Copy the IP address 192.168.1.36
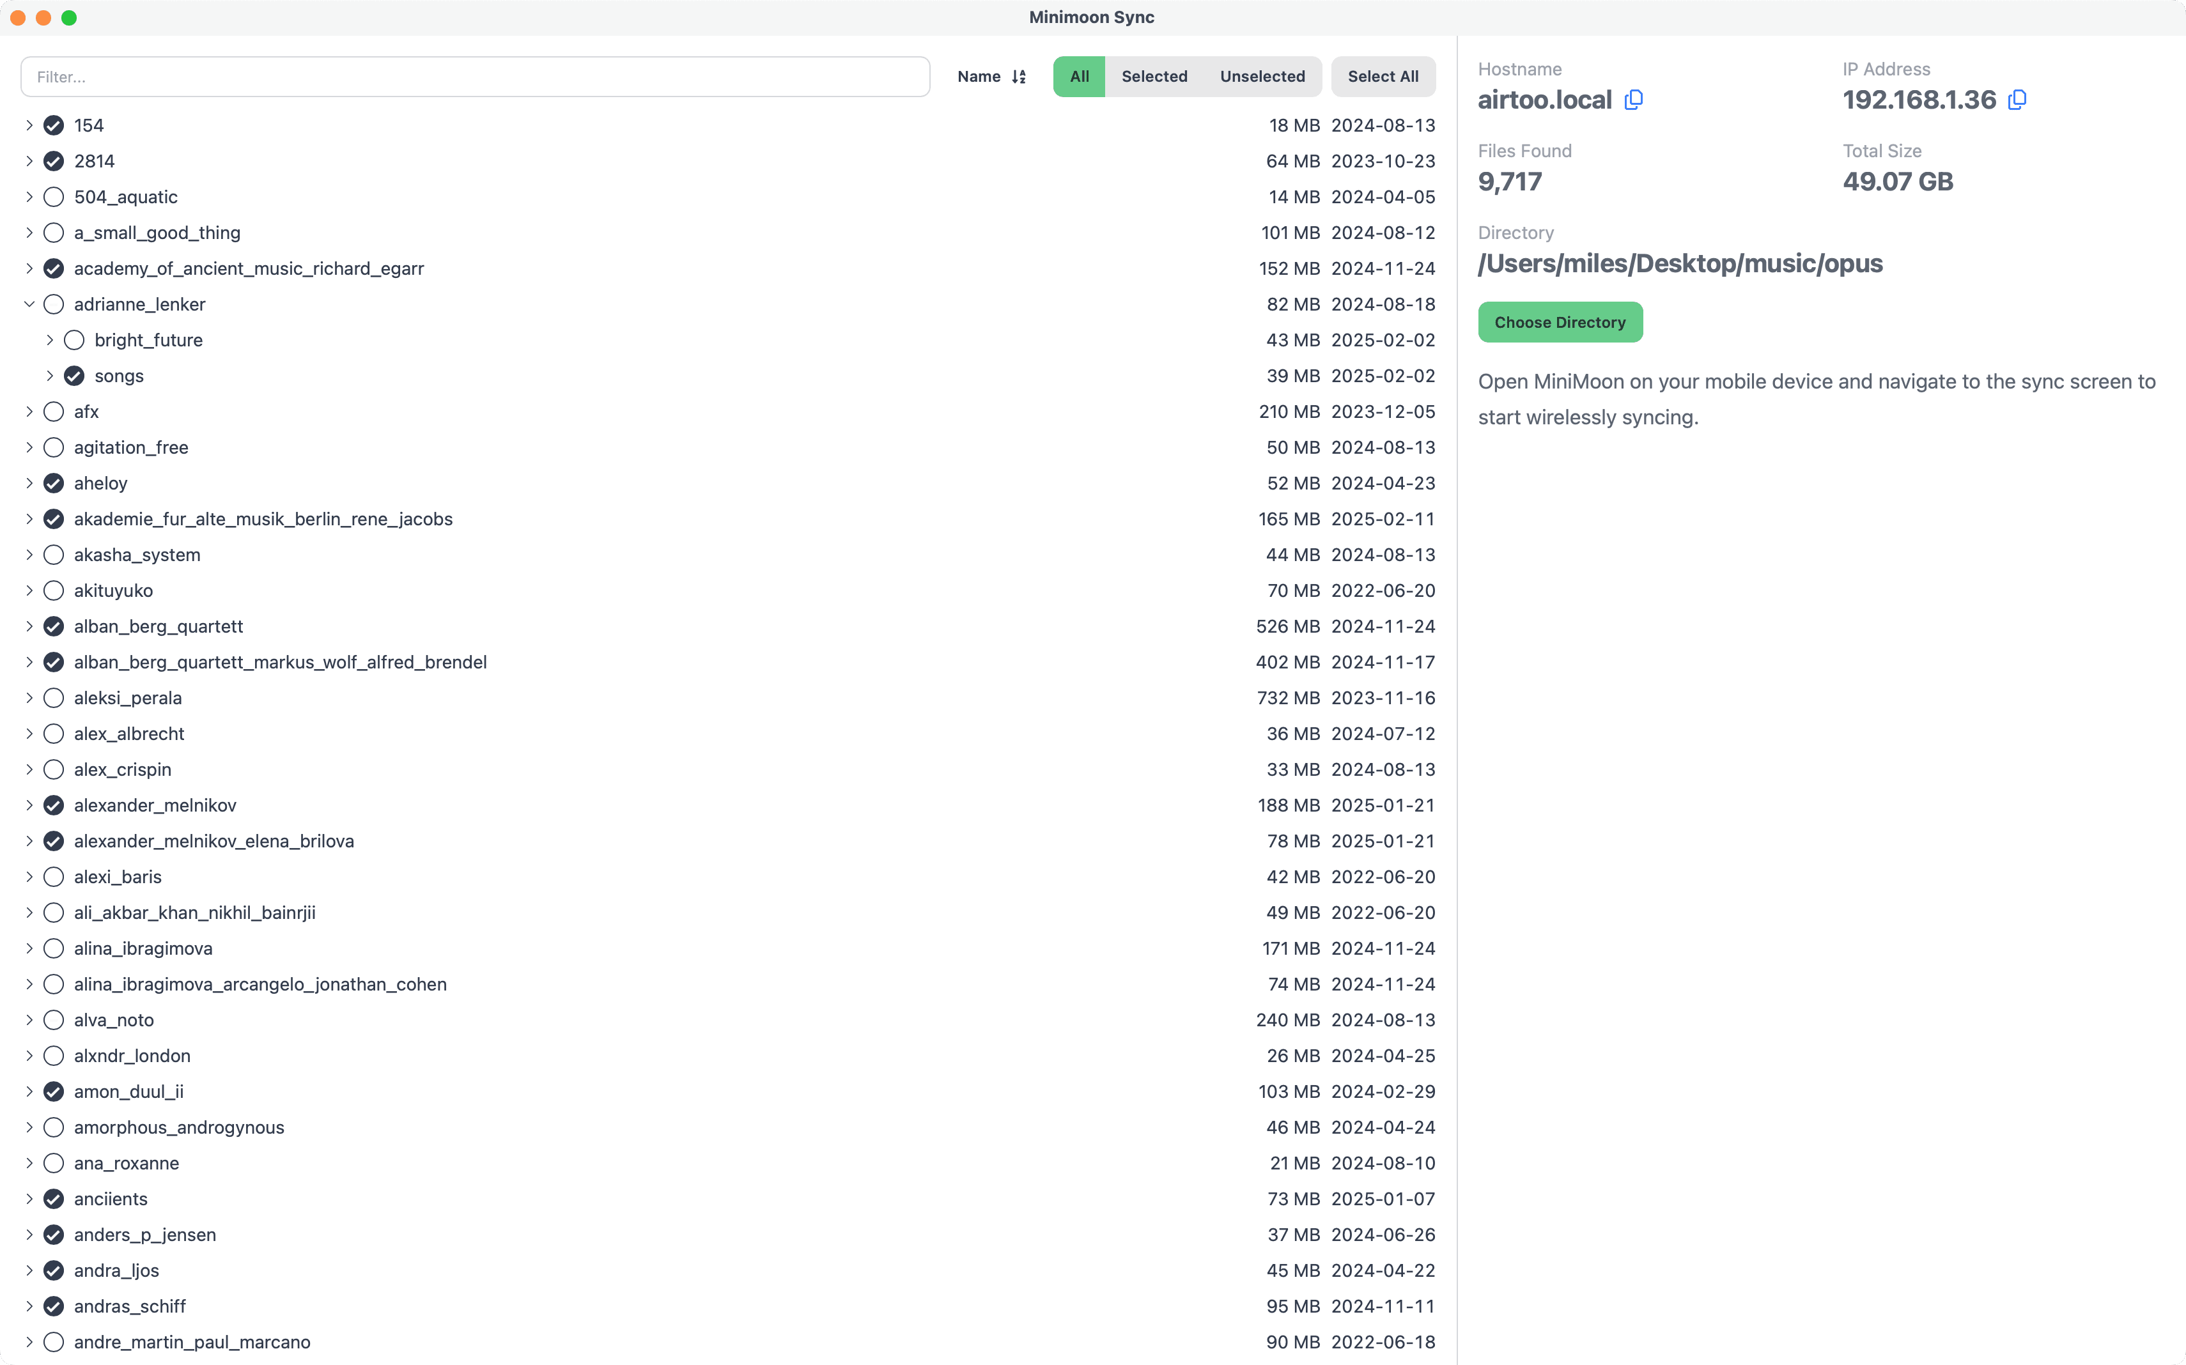The image size is (2186, 1365). point(2016,100)
